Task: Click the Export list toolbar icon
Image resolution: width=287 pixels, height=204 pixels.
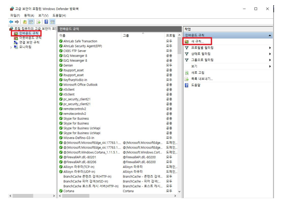Action: (39, 22)
